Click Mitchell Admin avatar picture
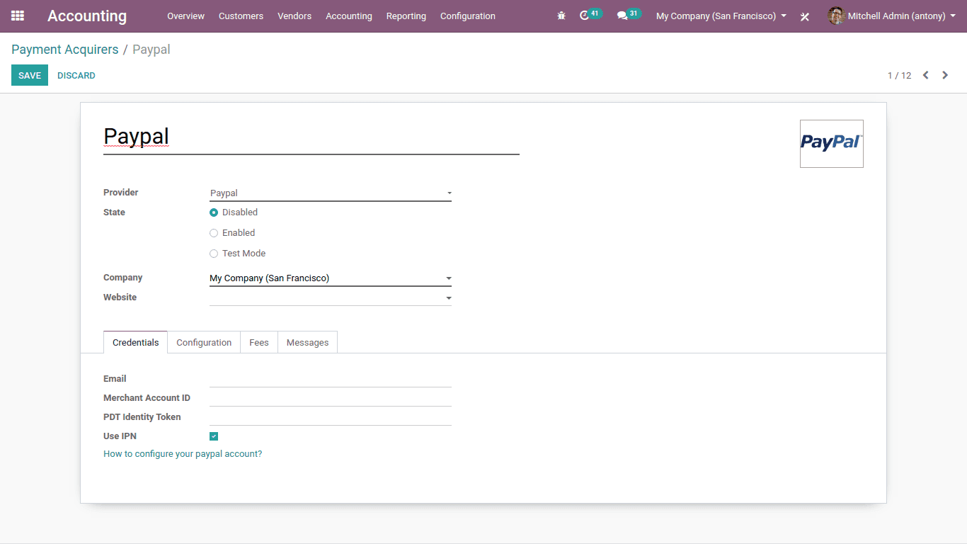 (x=836, y=16)
